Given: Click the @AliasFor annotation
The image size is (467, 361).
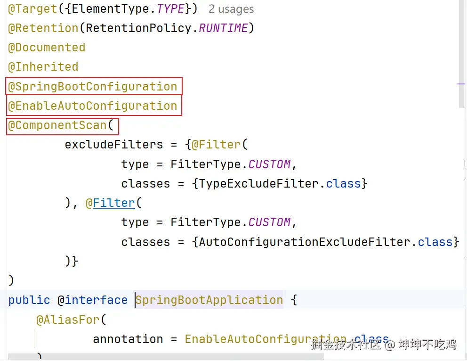Looking at the screenshot, I should click(x=68, y=320).
